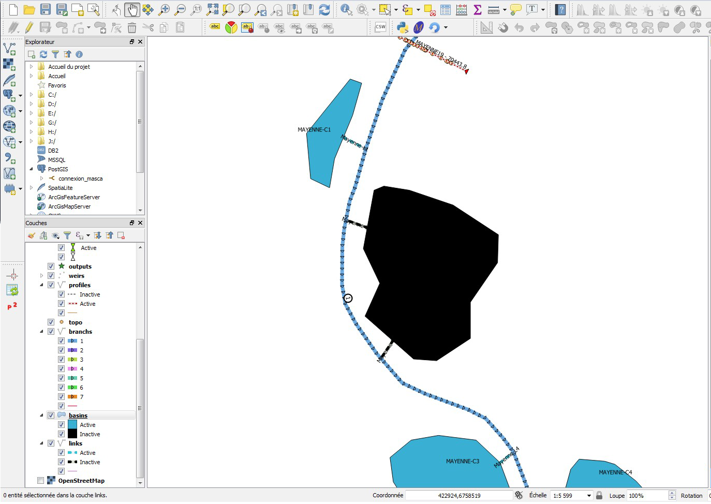Expand the connexion_masca connection
The height and width of the screenshot is (504, 711).
pos(41,179)
